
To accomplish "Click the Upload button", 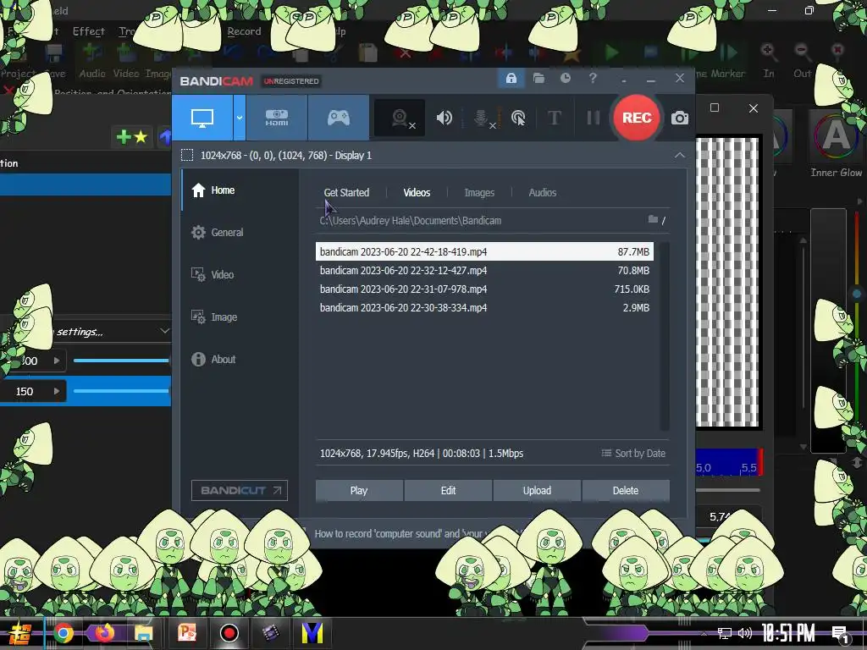I will [x=537, y=490].
